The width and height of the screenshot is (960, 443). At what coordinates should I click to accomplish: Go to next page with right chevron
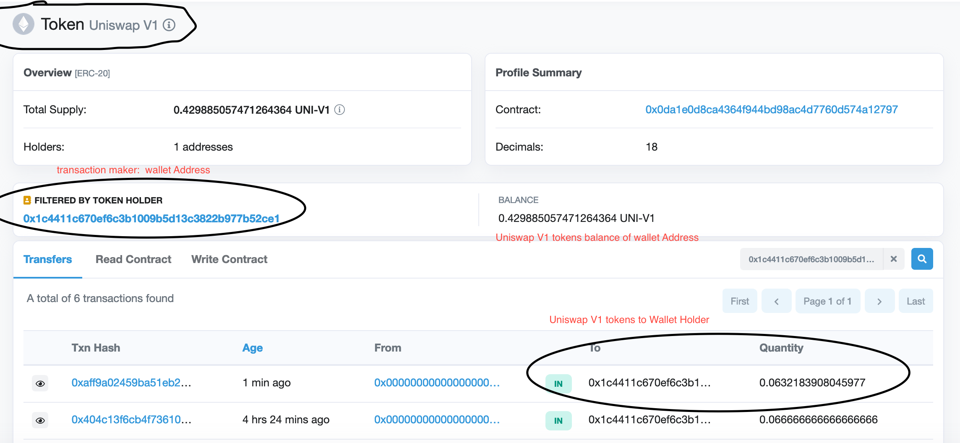click(879, 301)
